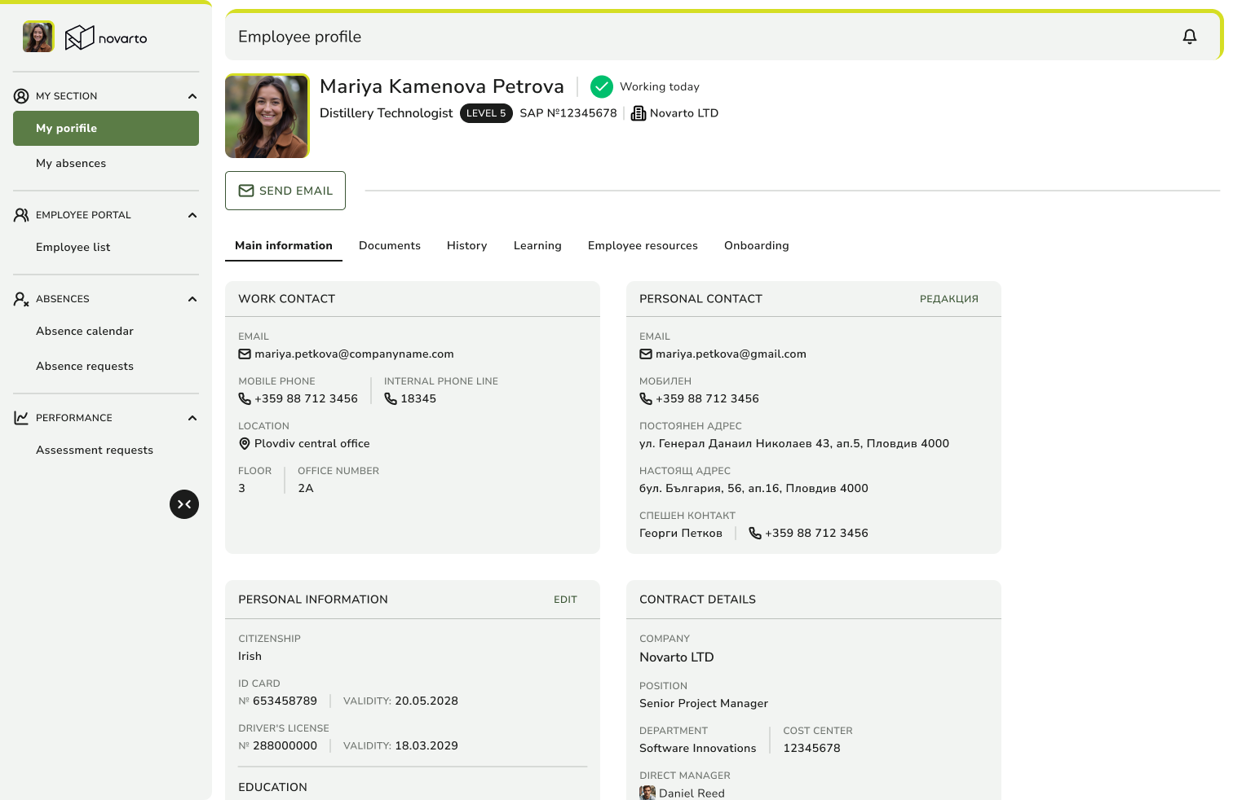Click the green Working today check icon
1233x800 pixels.
(x=602, y=86)
